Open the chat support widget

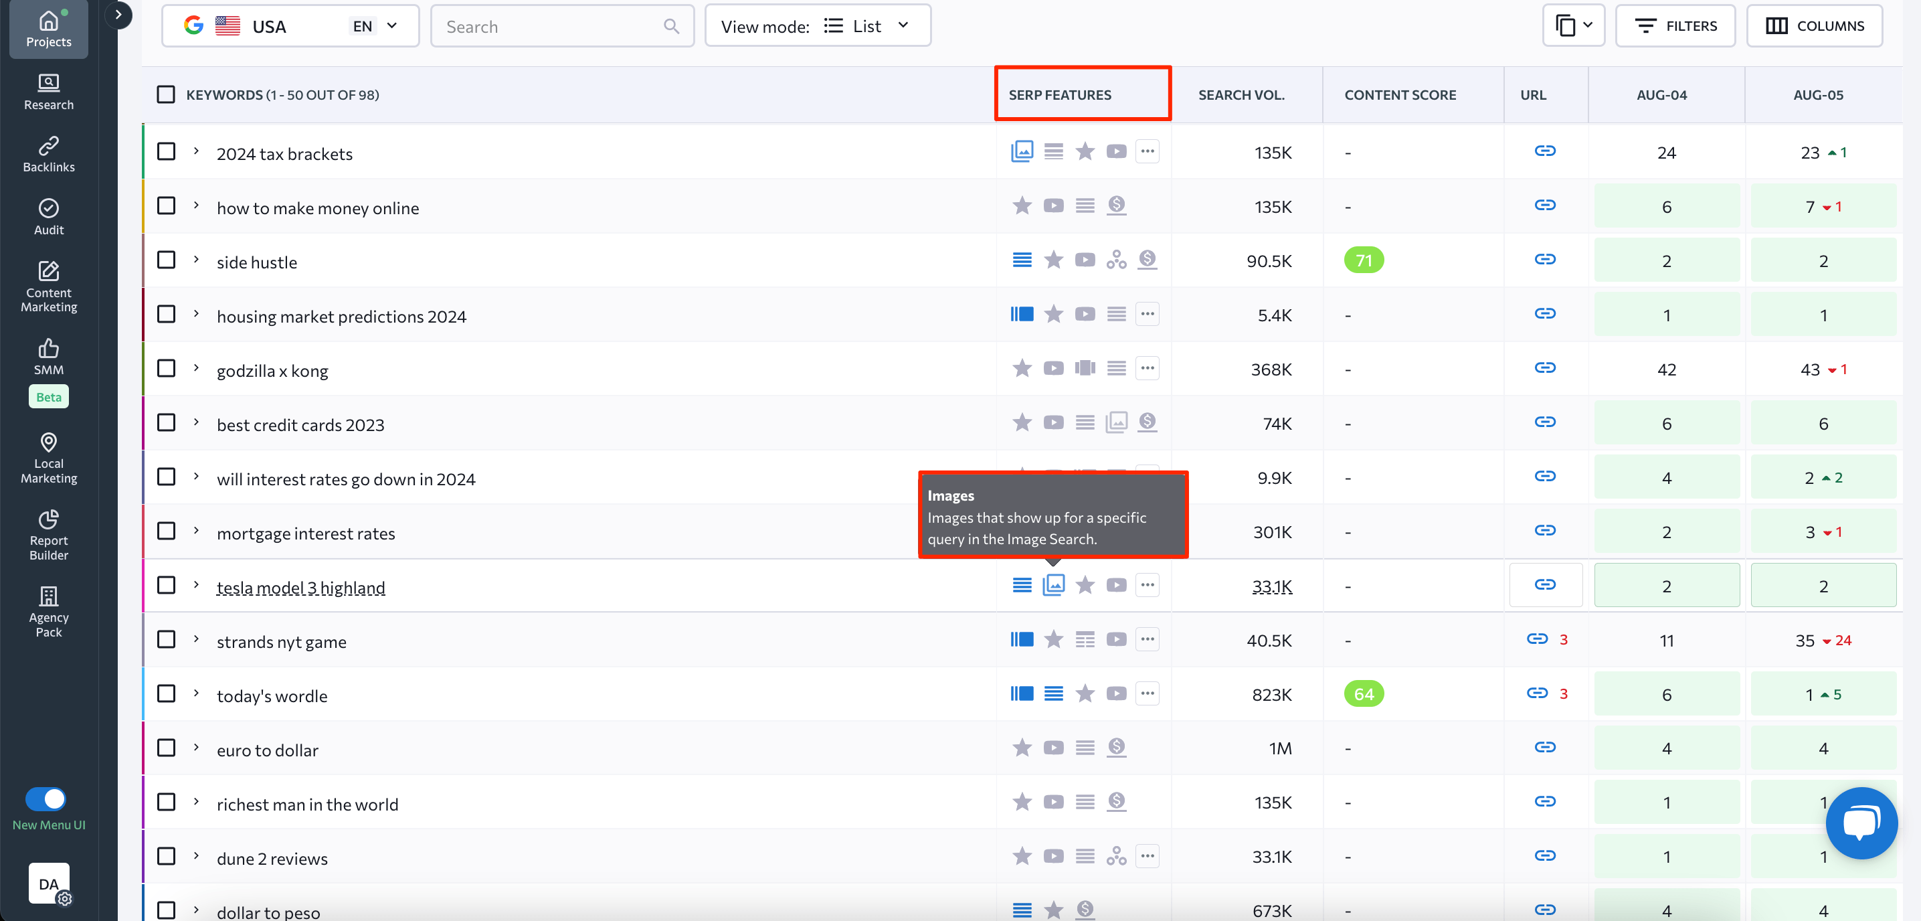[x=1861, y=823]
